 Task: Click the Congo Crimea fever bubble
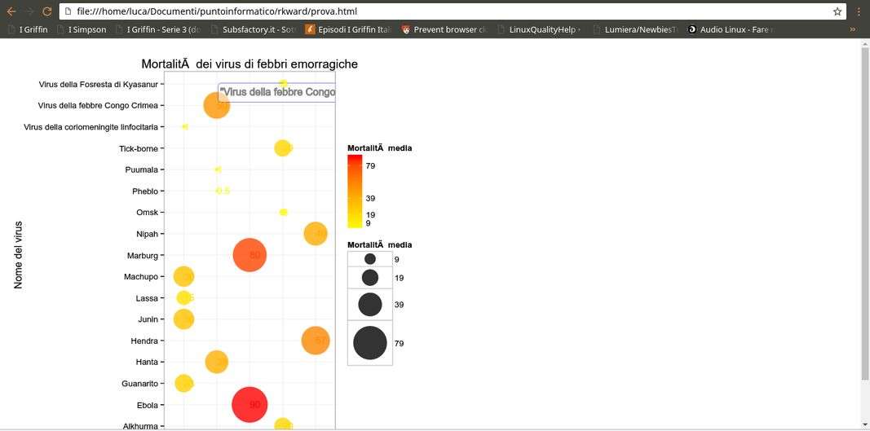tap(217, 105)
